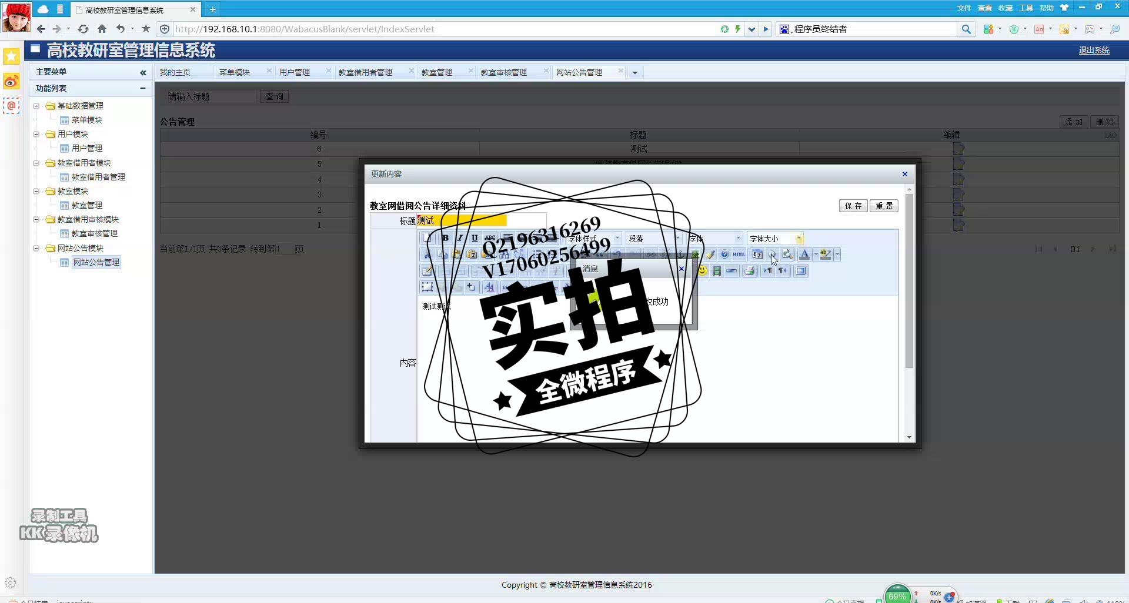Collapse the 基础数据管理 tree node
This screenshot has width=1129, height=603.
tap(36, 106)
